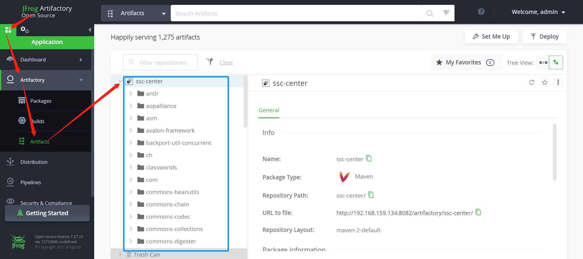Copy the URL to file
The height and width of the screenshot is (259, 583).
(x=478, y=212)
